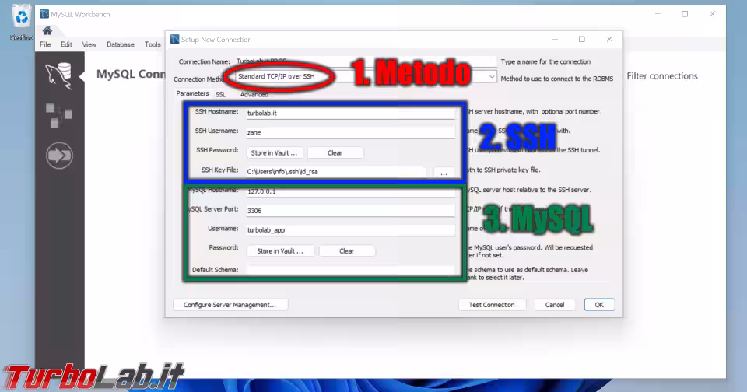Close the Setup New Connection dialog
747x392 pixels.
(x=609, y=39)
